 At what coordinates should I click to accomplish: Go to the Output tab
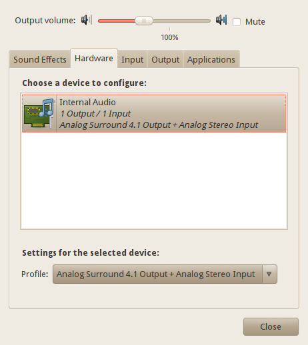coord(165,59)
